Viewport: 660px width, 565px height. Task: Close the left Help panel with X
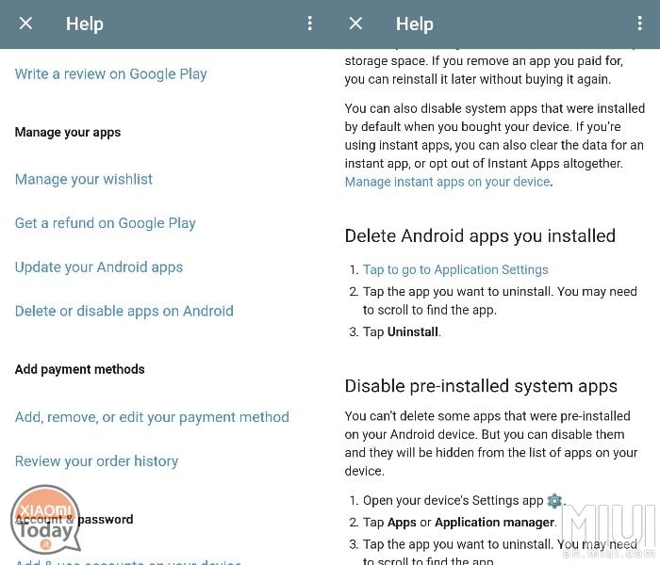25,24
